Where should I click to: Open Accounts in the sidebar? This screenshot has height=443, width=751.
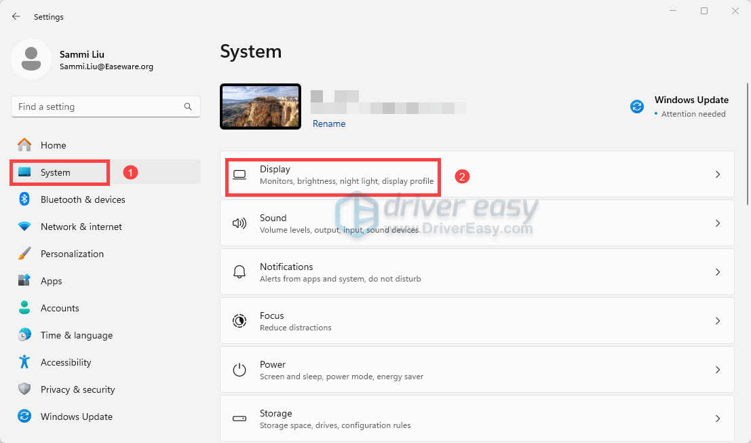click(60, 308)
